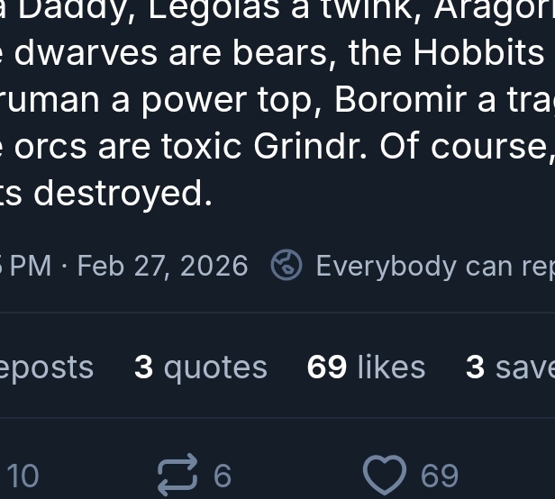555x499 pixels.
Task: Click the repost count "6"
Action: 223,476
